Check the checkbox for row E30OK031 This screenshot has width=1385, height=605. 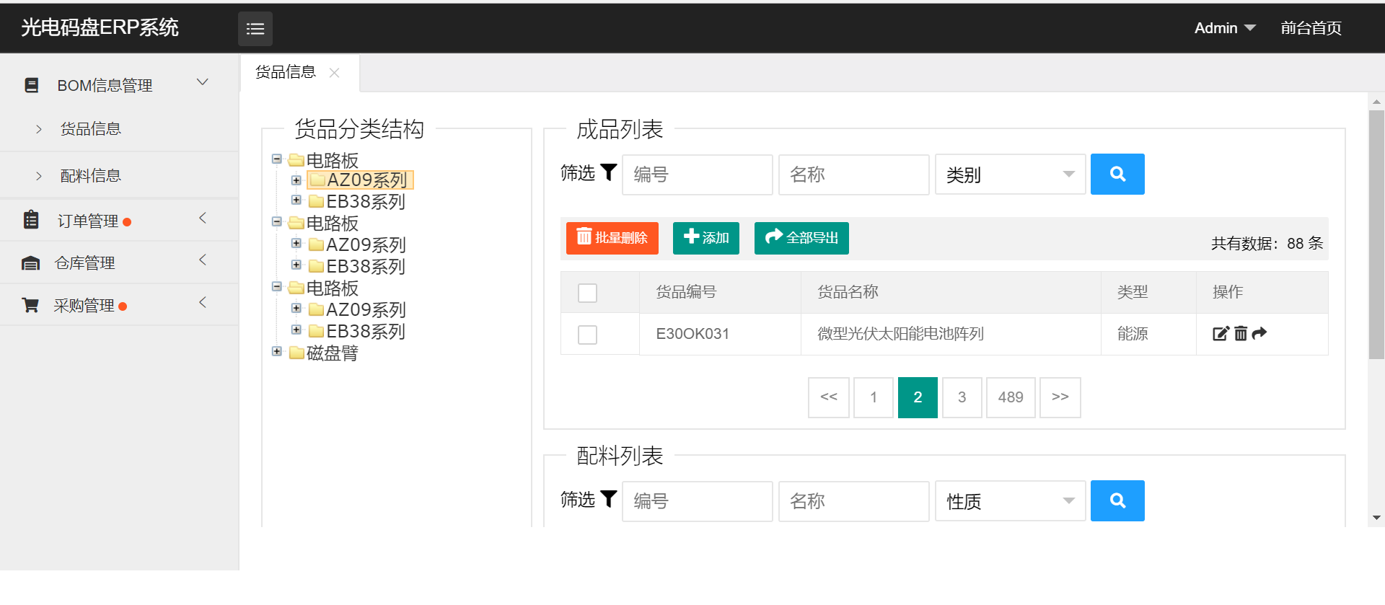coord(587,335)
